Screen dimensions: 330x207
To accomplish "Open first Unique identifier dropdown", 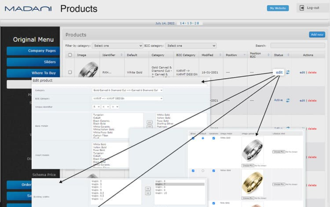I will click(x=96, y=107).
